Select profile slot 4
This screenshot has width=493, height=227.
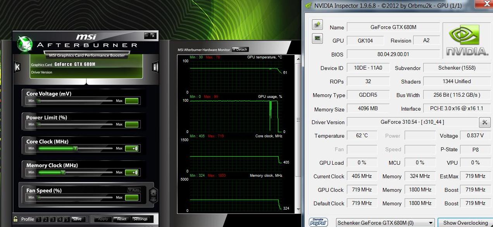60,219
